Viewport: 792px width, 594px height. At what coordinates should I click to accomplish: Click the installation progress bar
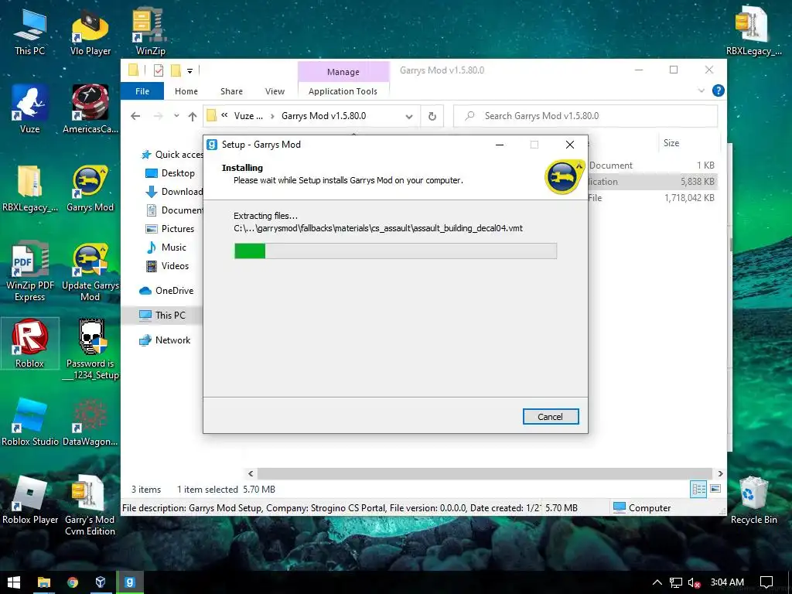(x=395, y=251)
